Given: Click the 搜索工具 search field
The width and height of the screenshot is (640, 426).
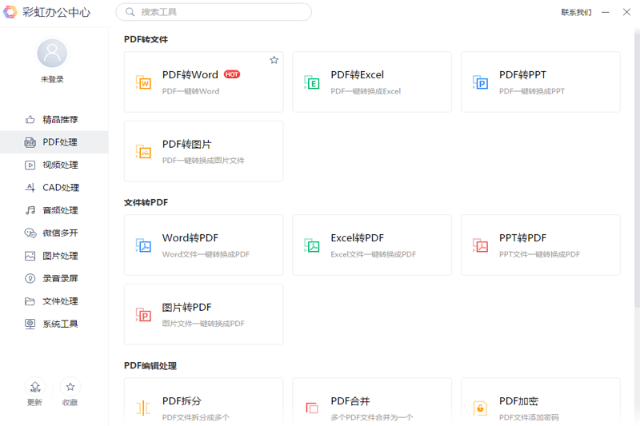Looking at the screenshot, I should coord(214,12).
